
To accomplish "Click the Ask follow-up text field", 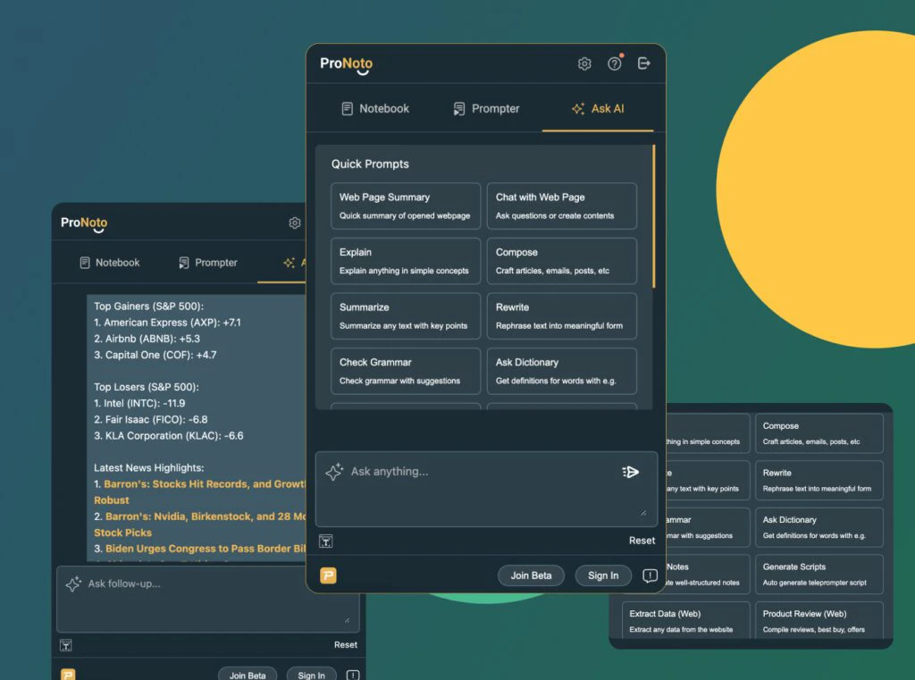I will tap(206, 600).
